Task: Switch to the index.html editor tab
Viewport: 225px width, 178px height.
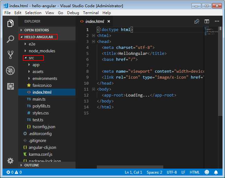Action: (95, 21)
